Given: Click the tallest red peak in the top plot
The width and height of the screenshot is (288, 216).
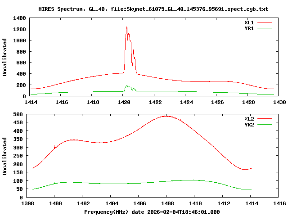Looking at the screenshot, I should point(126,27).
